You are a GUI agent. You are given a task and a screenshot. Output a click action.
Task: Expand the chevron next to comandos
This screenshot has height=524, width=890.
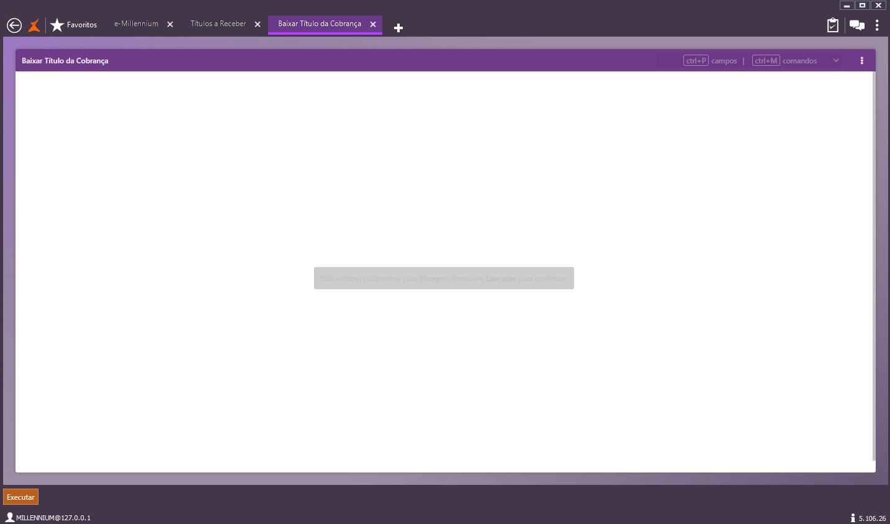(x=836, y=61)
